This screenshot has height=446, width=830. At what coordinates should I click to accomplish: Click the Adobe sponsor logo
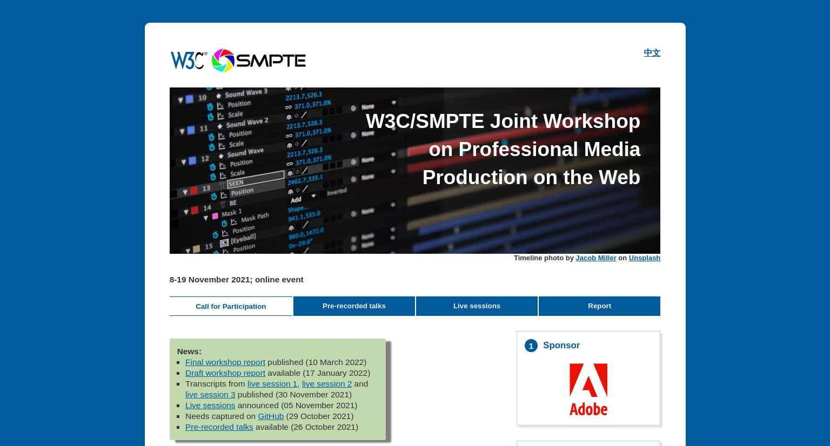coord(588,389)
